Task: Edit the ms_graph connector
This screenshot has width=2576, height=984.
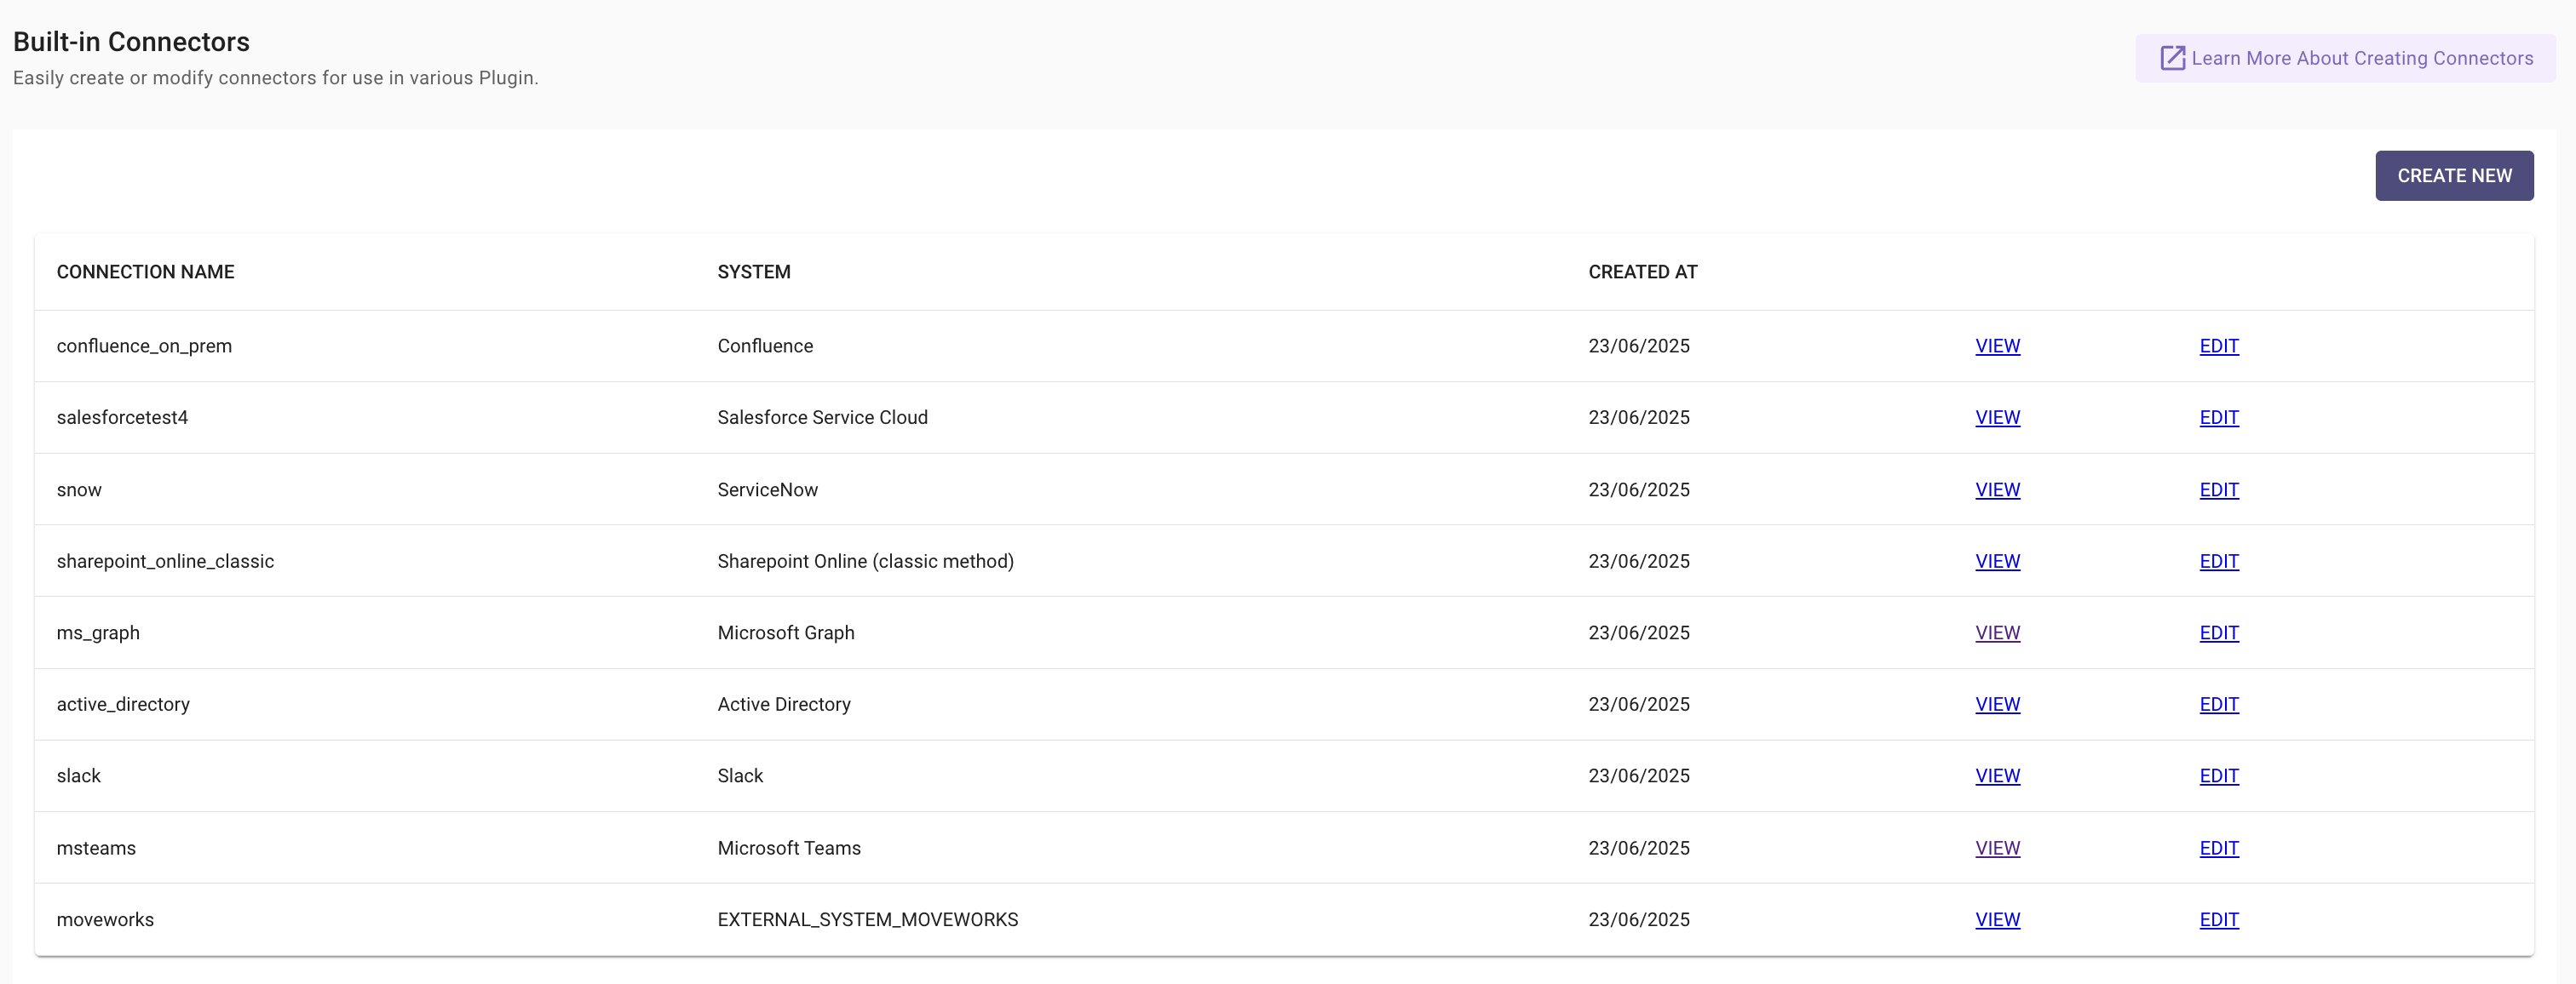Action: (x=2218, y=632)
